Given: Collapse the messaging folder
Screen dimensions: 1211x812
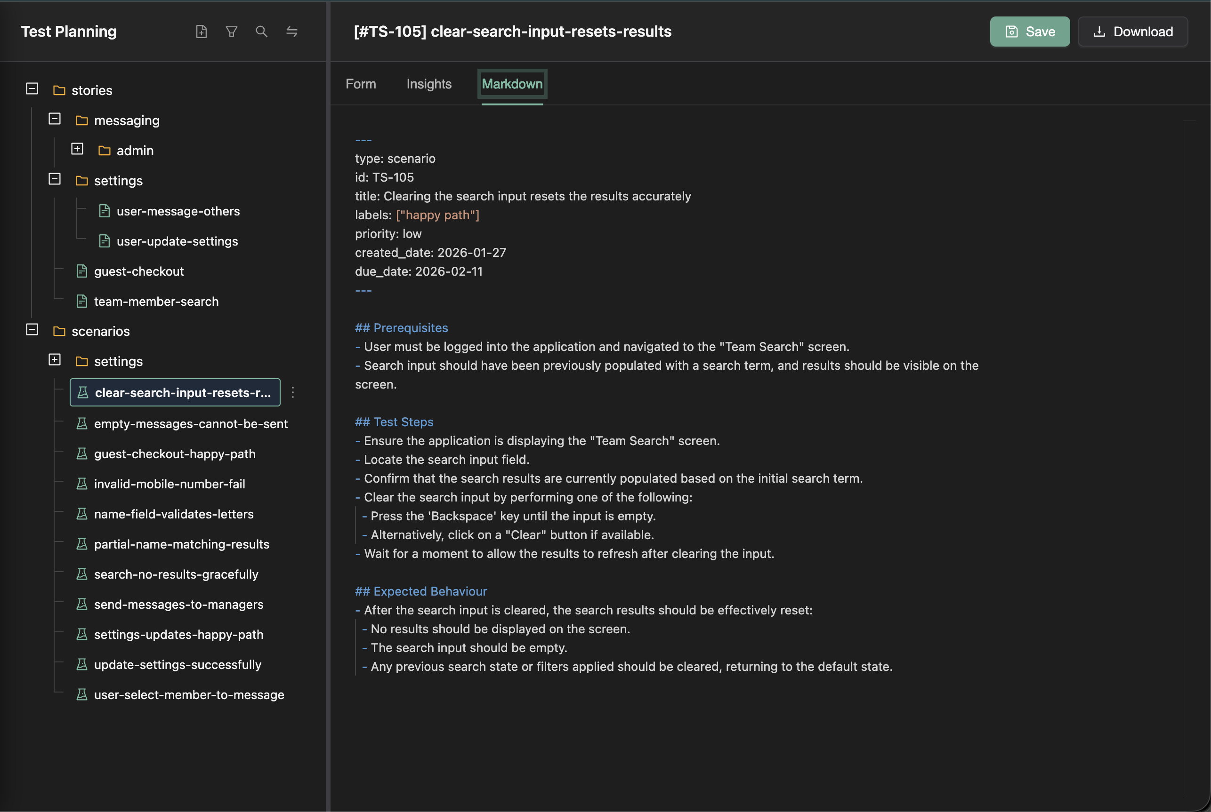Looking at the screenshot, I should click(x=55, y=119).
